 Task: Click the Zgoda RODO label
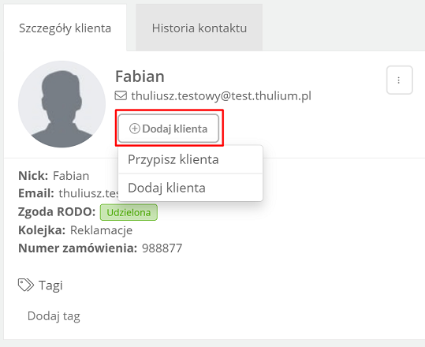[x=57, y=211]
